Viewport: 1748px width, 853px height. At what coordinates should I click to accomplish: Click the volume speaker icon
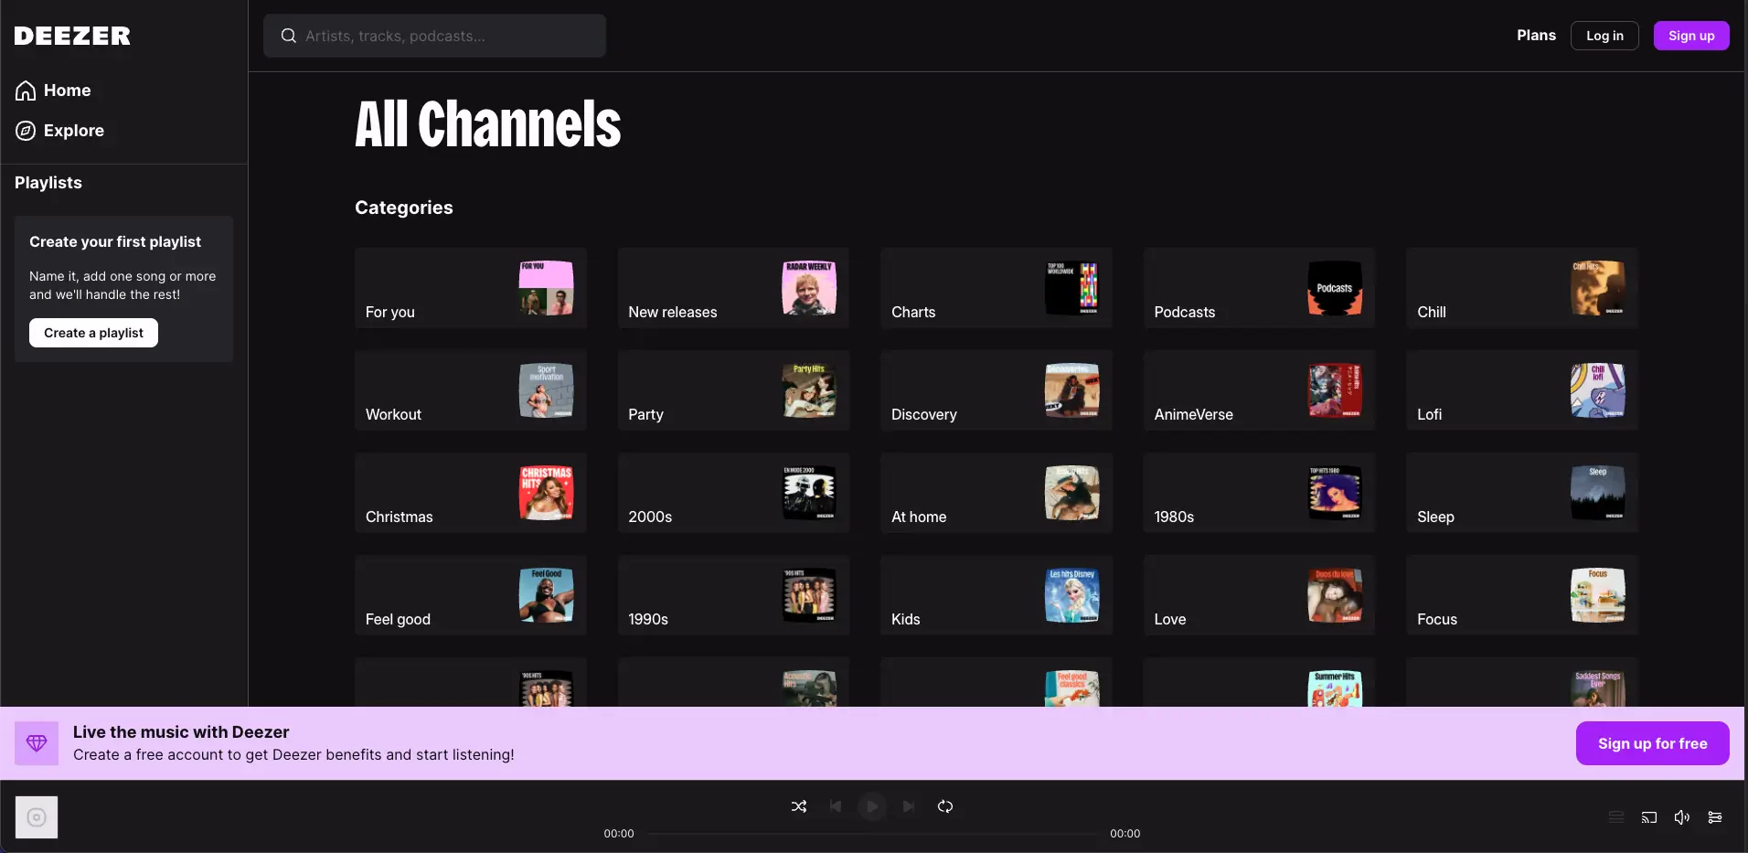(x=1682, y=817)
